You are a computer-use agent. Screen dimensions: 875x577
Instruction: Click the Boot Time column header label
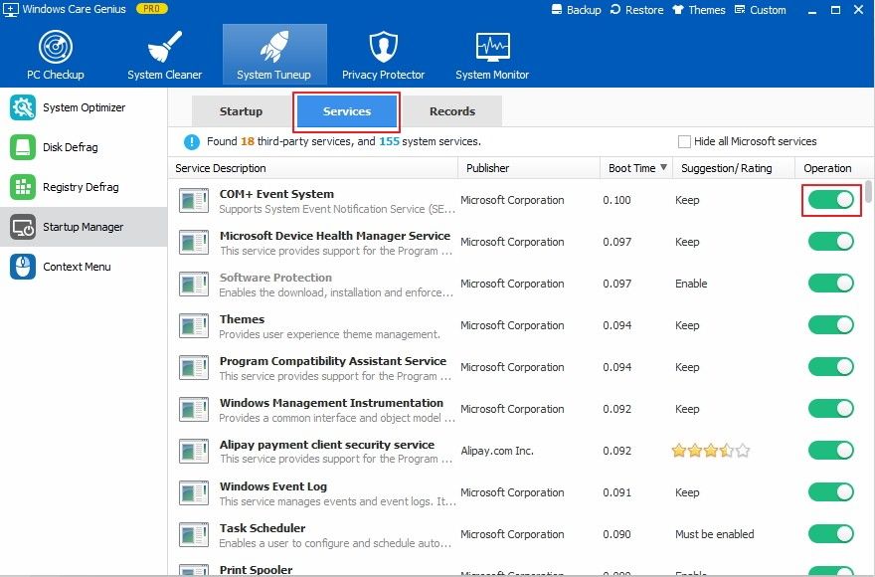click(631, 168)
